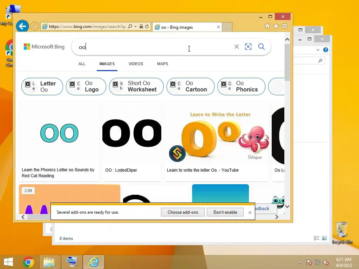
Task: Select the Google Chrome desktop shortcut
Action: click(9, 53)
